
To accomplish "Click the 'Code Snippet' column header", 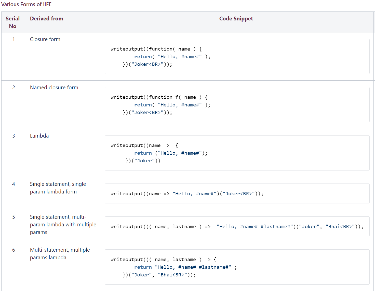I will pos(236,19).
